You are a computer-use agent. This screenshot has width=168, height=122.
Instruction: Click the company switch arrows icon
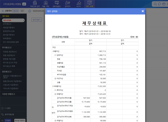24,4
